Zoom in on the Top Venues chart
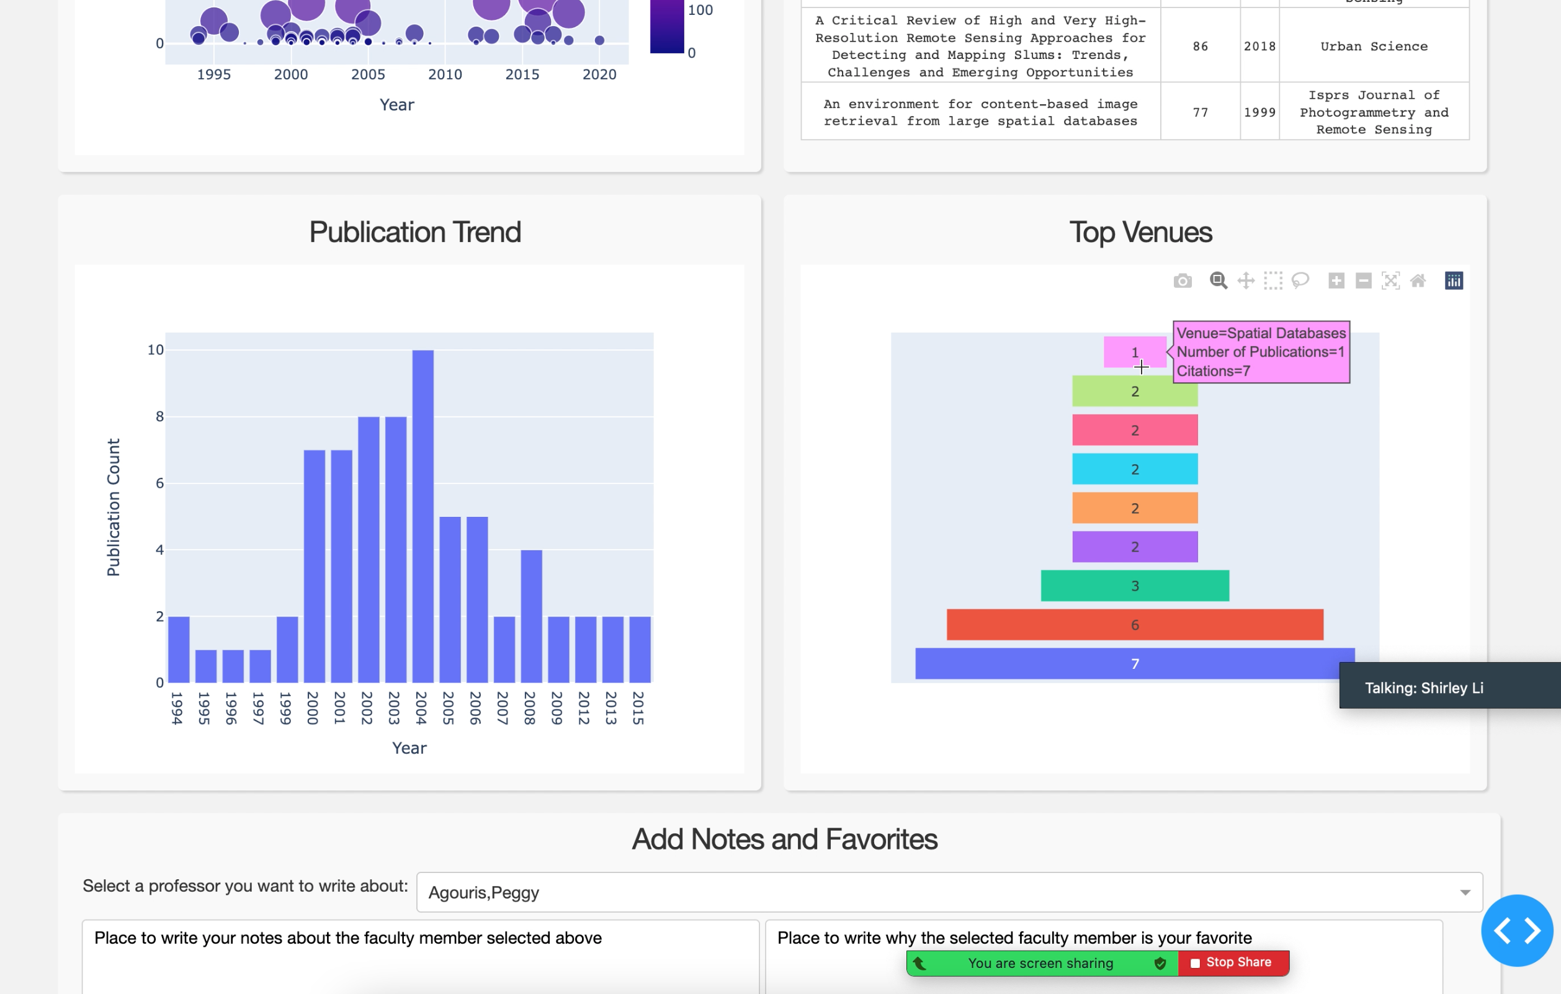1561x994 pixels. coord(1336,280)
